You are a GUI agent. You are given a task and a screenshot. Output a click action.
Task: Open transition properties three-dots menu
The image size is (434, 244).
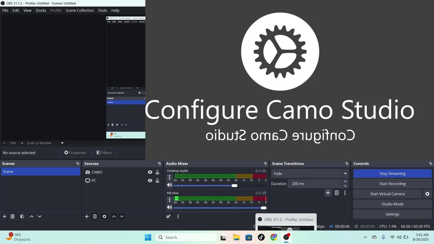coord(345,193)
